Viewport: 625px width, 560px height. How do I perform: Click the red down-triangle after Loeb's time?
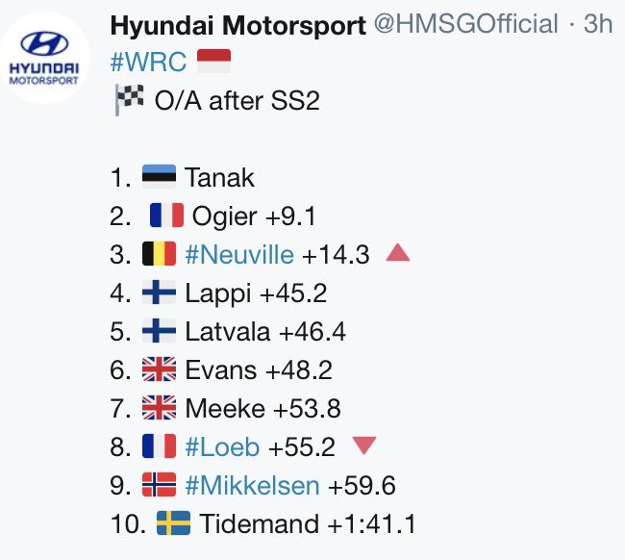tap(364, 445)
